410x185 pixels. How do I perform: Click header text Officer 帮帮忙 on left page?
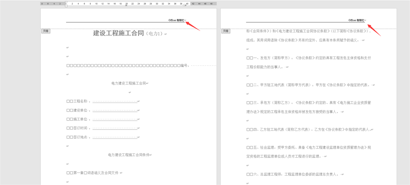176,20
